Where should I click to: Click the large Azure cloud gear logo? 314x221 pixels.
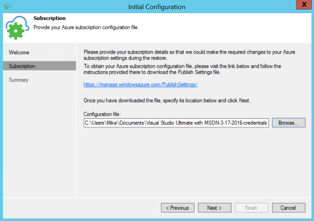click(x=18, y=28)
